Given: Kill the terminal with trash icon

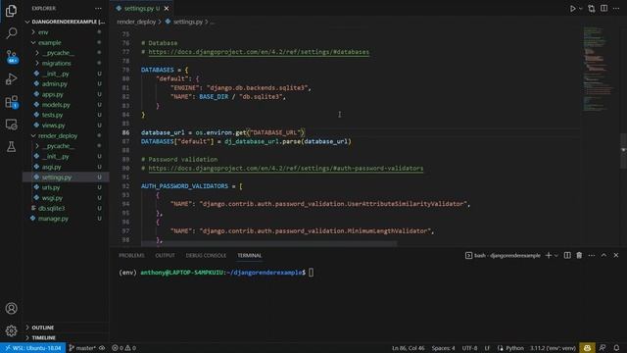Looking at the screenshot, I should click(579, 255).
